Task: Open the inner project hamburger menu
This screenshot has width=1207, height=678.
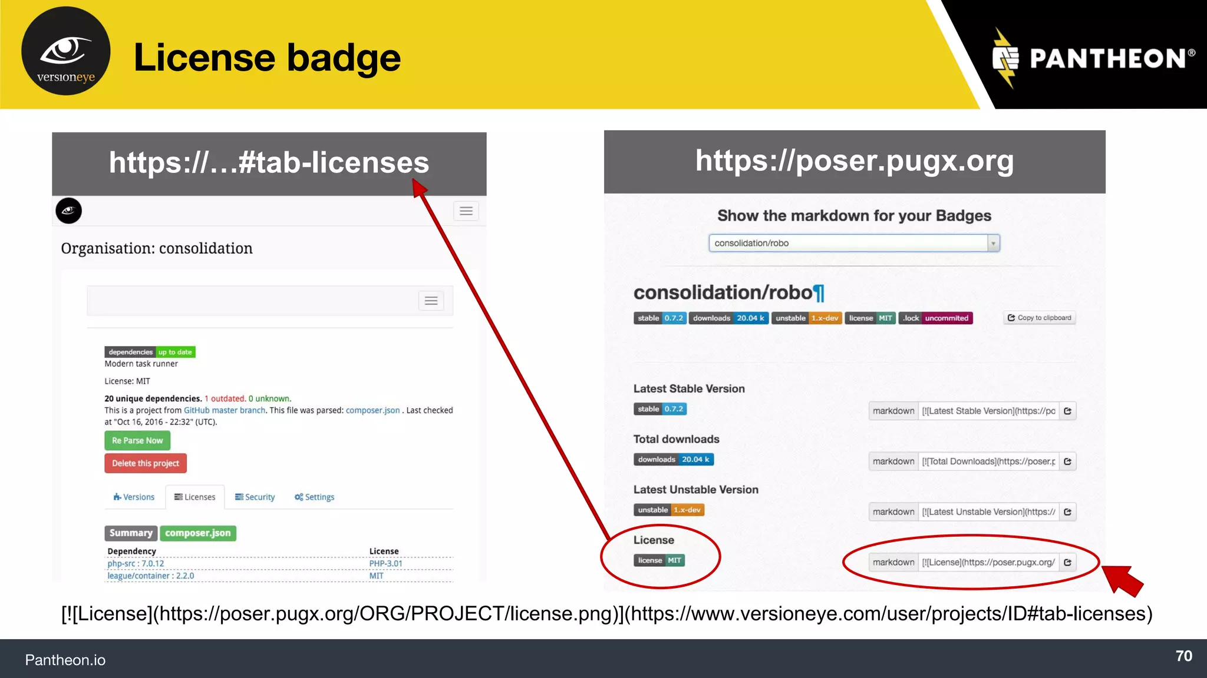Action: click(431, 301)
